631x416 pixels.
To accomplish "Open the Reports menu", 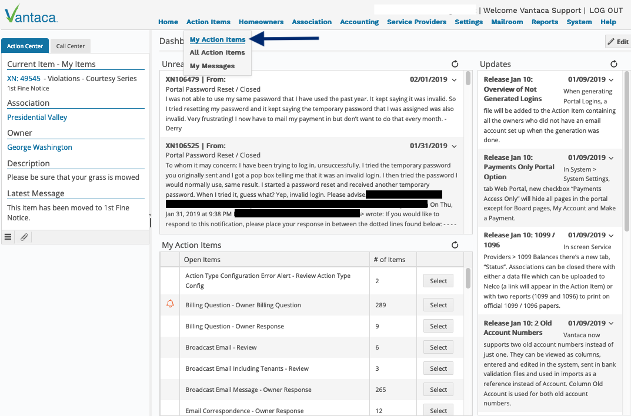I will [x=545, y=22].
